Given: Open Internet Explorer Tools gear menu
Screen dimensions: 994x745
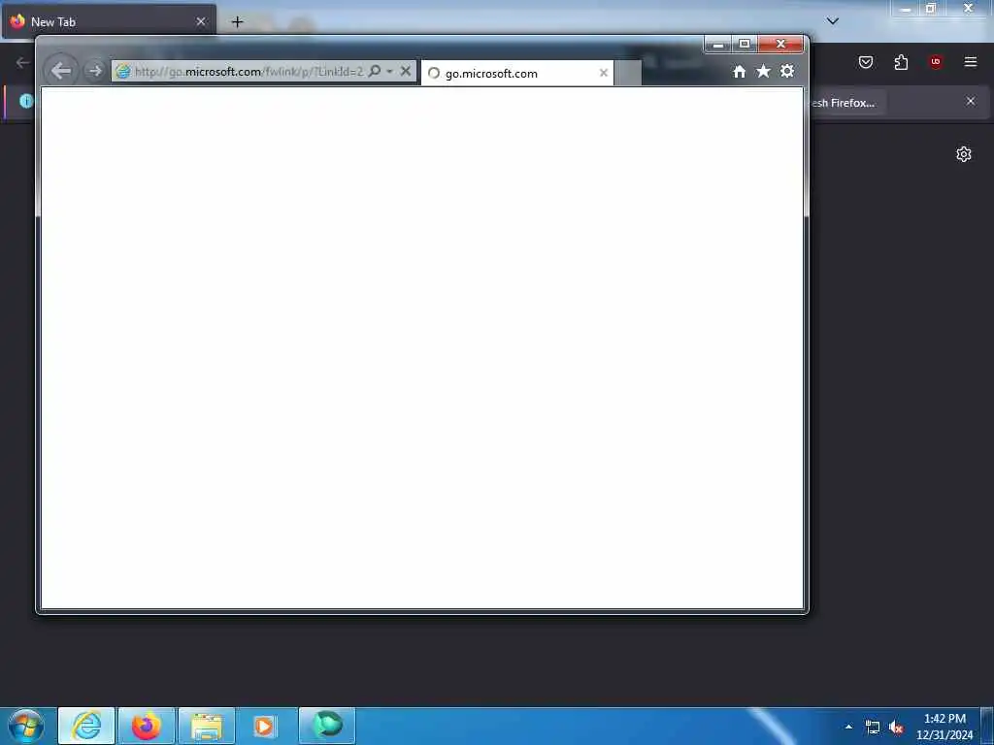Looking at the screenshot, I should 787,71.
